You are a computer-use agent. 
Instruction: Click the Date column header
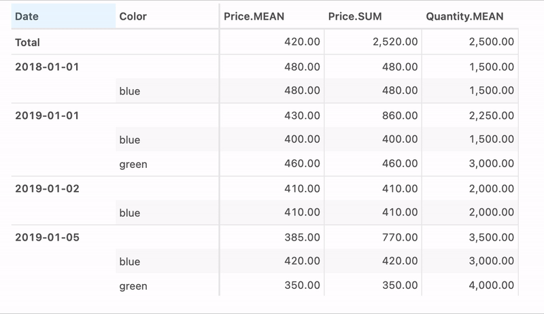[26, 16]
